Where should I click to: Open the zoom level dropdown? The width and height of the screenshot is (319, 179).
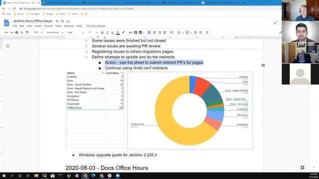(38, 32)
